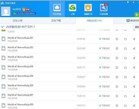Clear record of World of Warcraft.zip.002
Screen dimensions: 139x109
(134, 48)
